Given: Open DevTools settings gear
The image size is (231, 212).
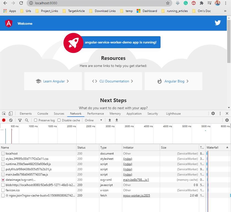Looking at the screenshot, I should tap(213, 113).
